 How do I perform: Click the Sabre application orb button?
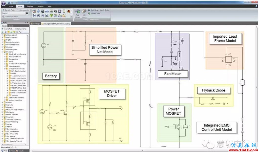tap(3, 4)
